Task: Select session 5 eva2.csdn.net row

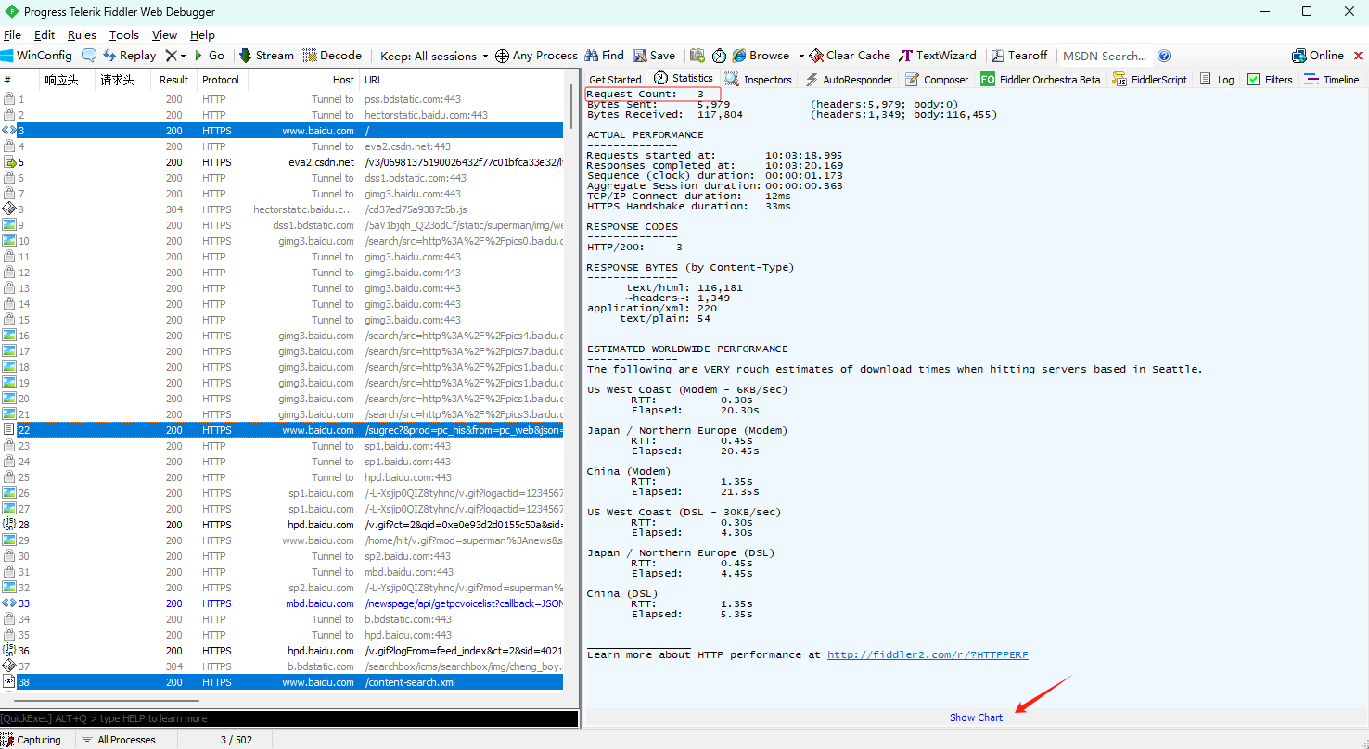Action: click(282, 162)
